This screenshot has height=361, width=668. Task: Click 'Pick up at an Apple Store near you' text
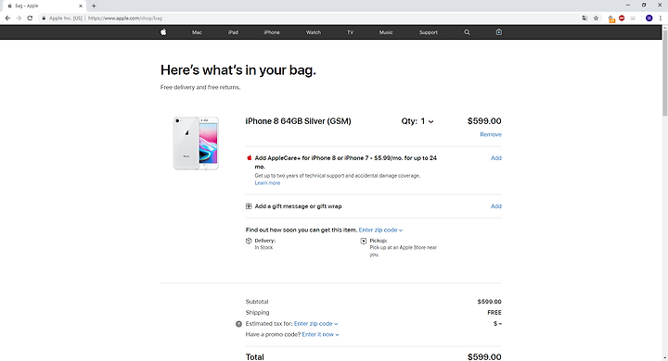point(403,251)
